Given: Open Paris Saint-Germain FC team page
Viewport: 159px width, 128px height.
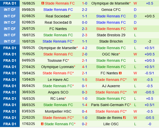Looking at the screenshot, I should click(x=110, y=105).
